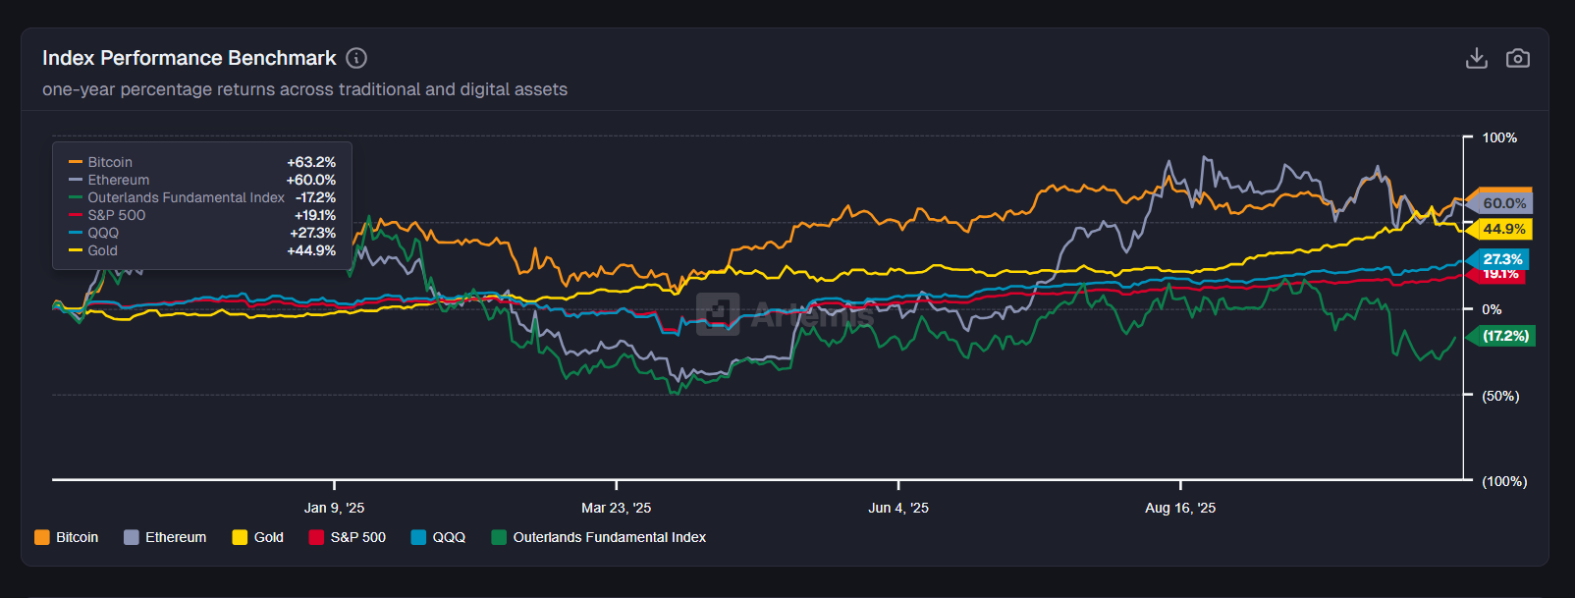Click the Bitcoin +63.2% row in the tooltip
This screenshot has height=598, width=1575.
coord(201,162)
